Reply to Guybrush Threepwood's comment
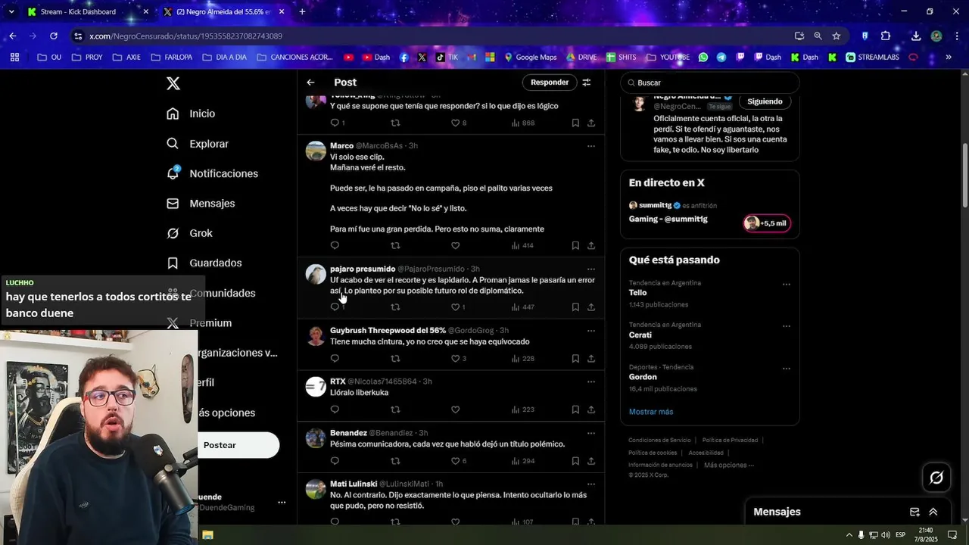This screenshot has width=969, height=545. (x=335, y=359)
